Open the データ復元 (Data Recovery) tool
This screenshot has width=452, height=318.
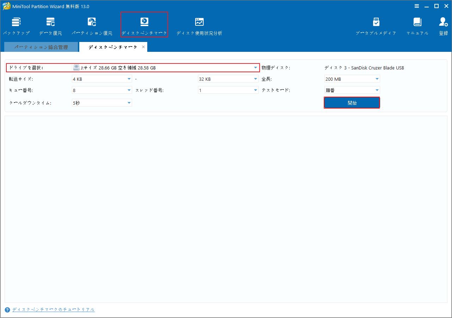point(50,25)
